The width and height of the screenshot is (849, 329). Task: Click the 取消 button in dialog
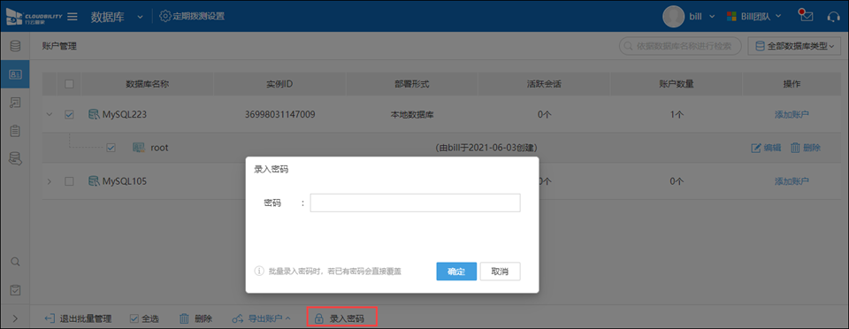point(500,272)
